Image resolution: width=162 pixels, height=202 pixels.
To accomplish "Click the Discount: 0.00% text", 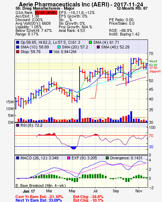I will [29, 20].
